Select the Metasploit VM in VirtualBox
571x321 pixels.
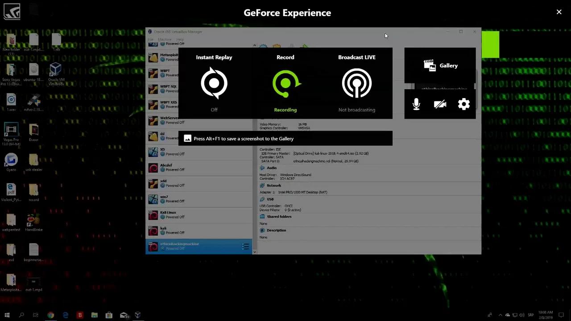(x=199, y=58)
